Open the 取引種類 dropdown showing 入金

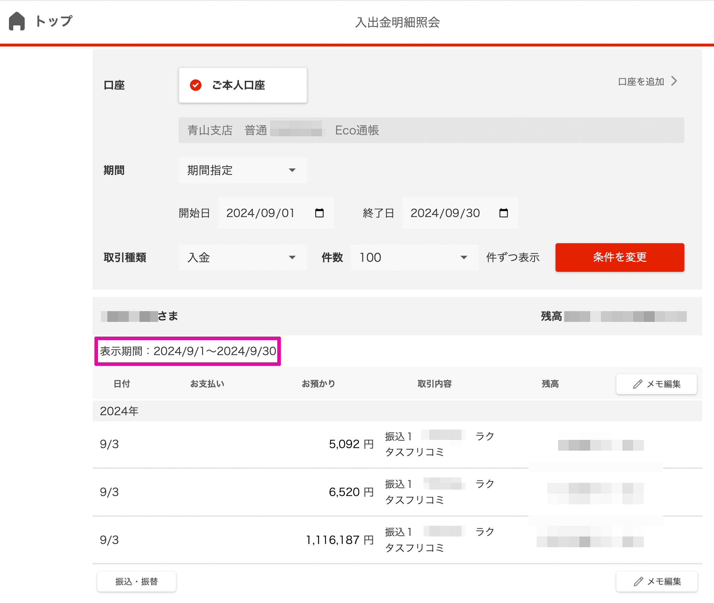tap(243, 258)
